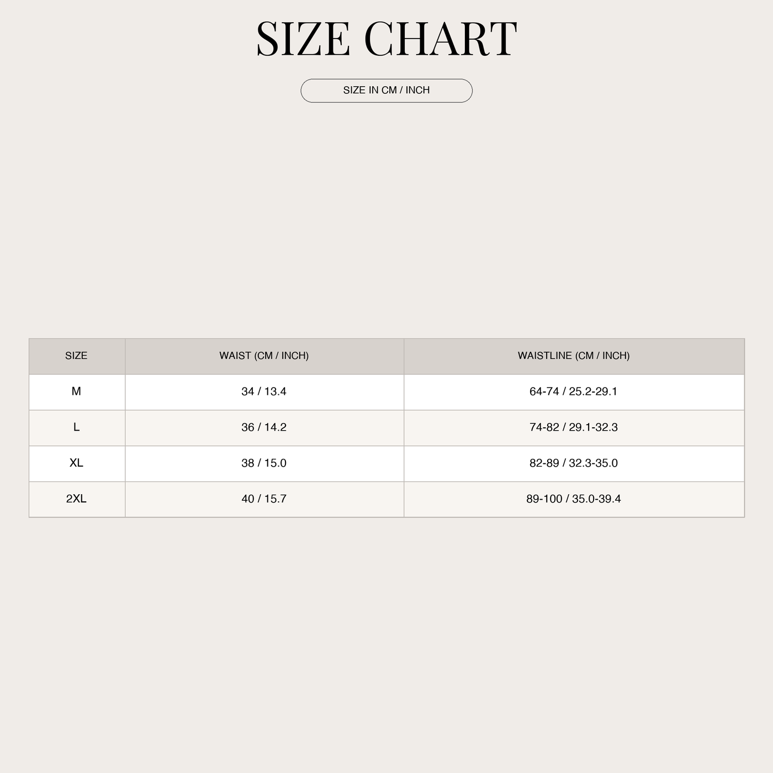
Task: Select the SIZE IN CM / INCH pill
Action: point(386,91)
